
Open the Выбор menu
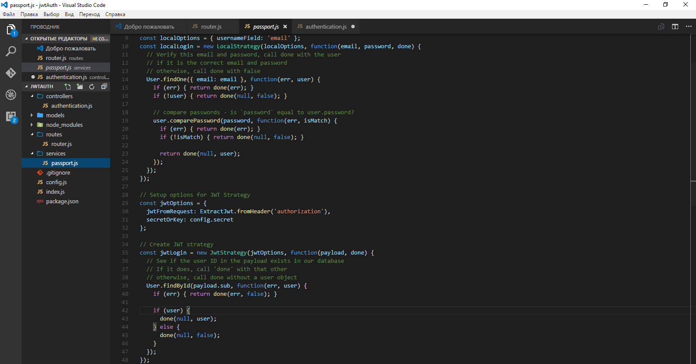pyautogui.click(x=51, y=14)
